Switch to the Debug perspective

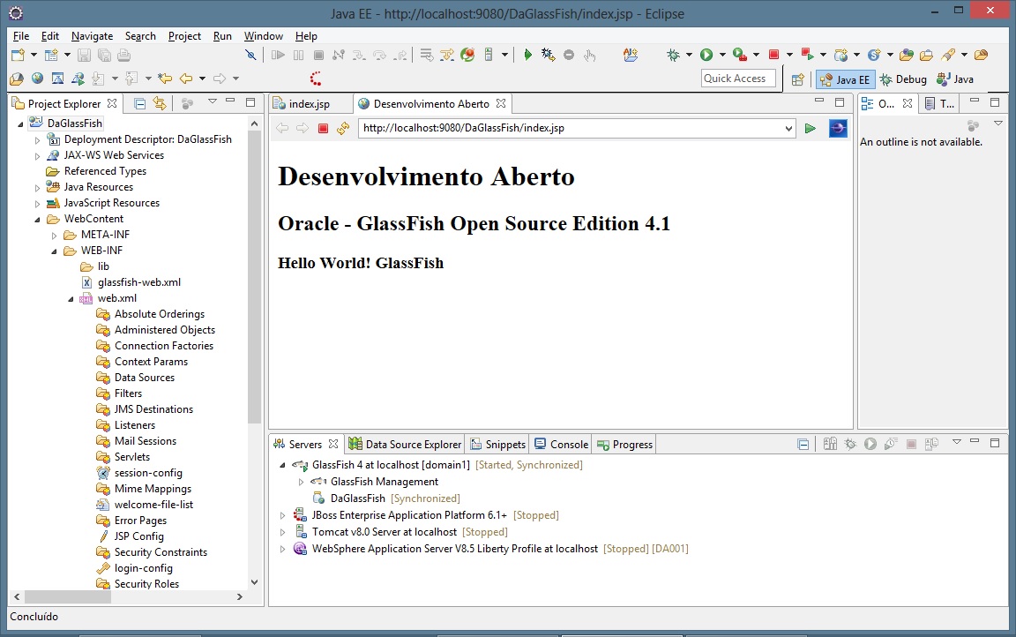click(x=903, y=79)
